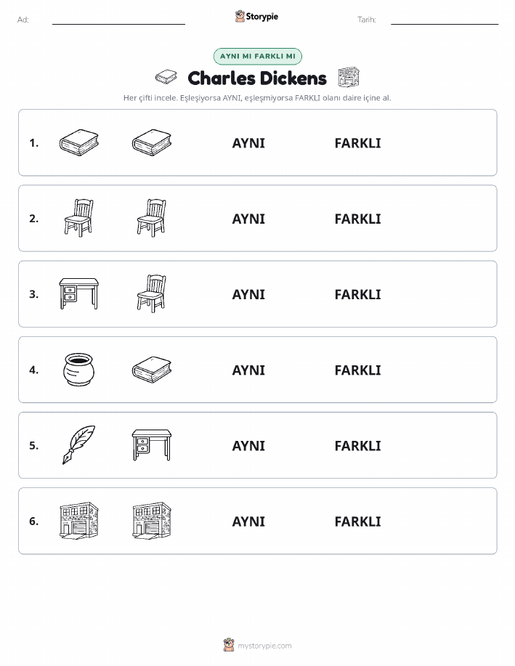Click the first book in row 1
The image size is (515, 666).
point(79,142)
